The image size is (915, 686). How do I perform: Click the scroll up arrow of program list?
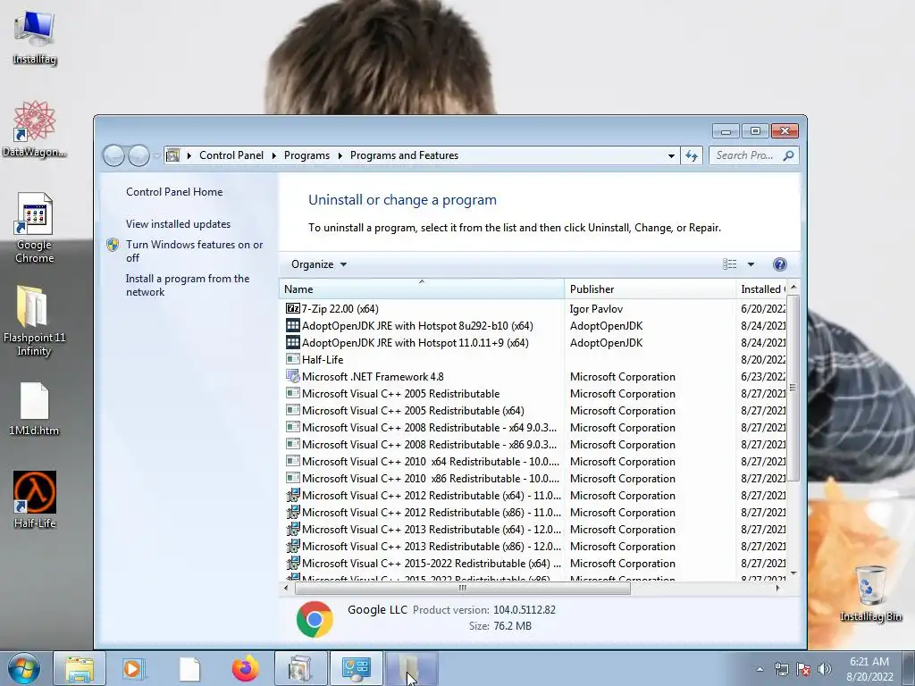793,288
